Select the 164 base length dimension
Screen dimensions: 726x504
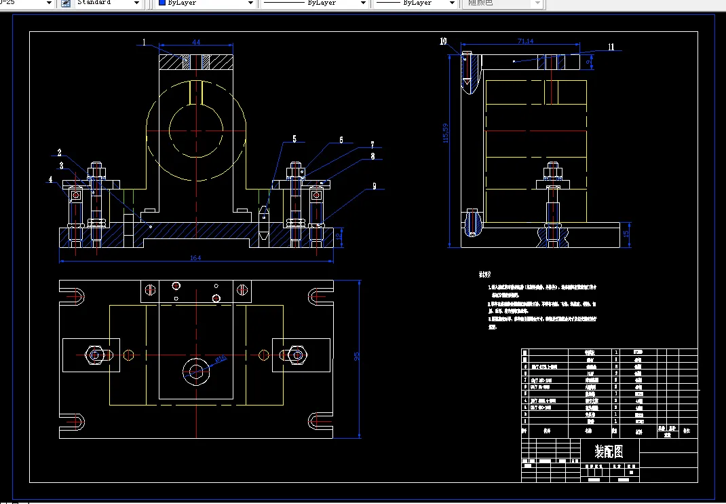195,258
